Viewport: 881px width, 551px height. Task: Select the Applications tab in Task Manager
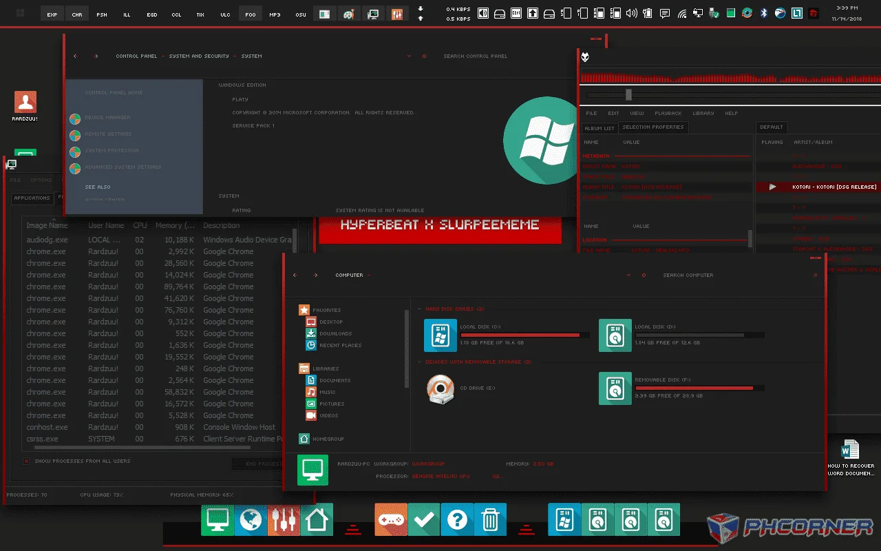(x=32, y=198)
